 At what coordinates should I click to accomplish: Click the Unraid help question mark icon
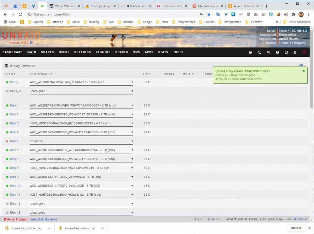(277, 52)
